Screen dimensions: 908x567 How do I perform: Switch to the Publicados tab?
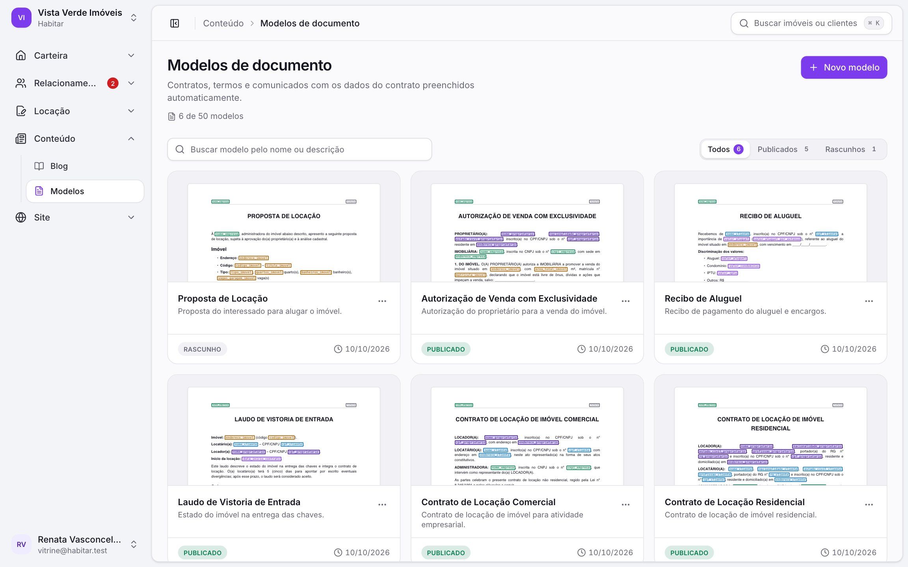tap(783, 149)
